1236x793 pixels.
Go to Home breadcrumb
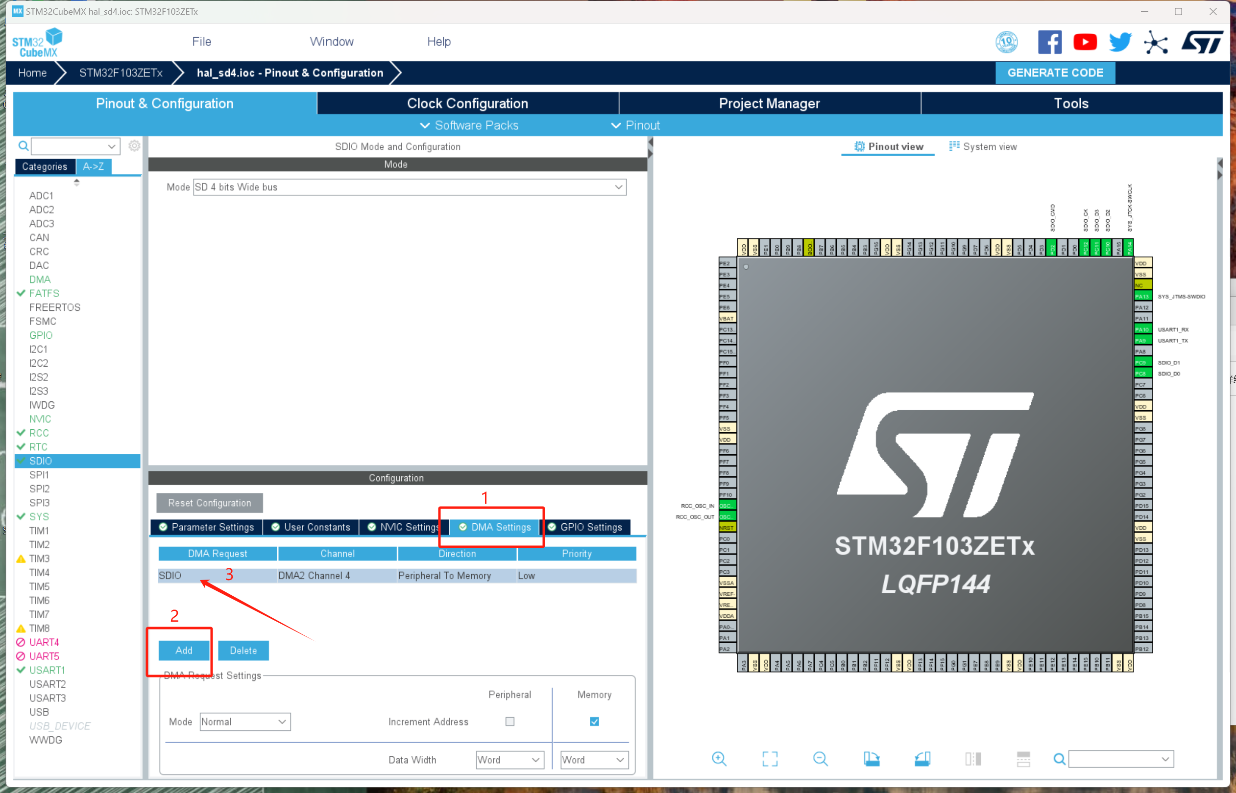[x=32, y=72]
